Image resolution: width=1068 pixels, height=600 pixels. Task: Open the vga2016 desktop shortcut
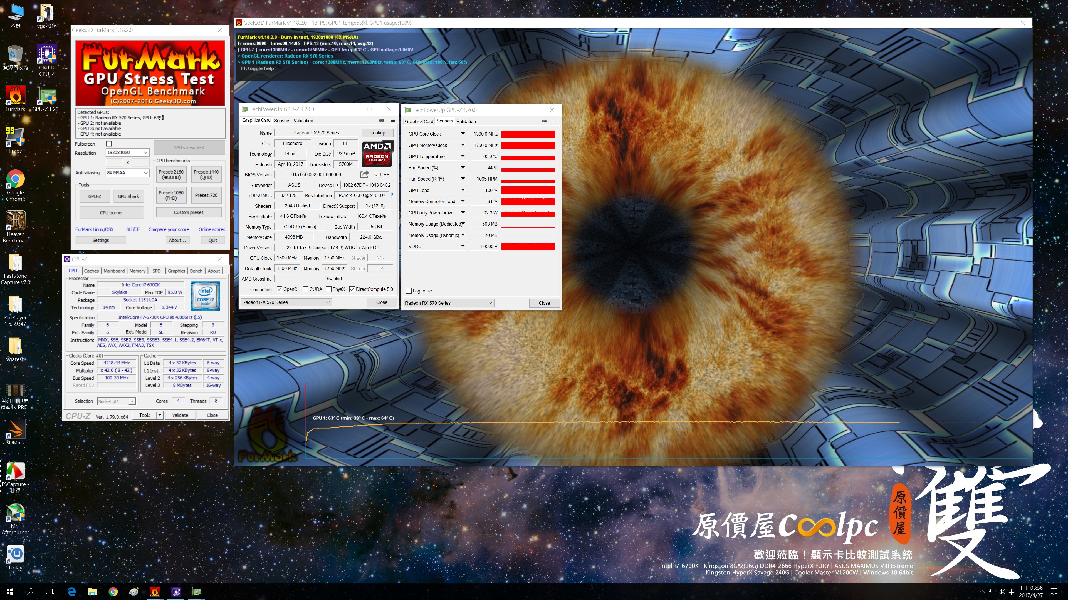[46, 16]
